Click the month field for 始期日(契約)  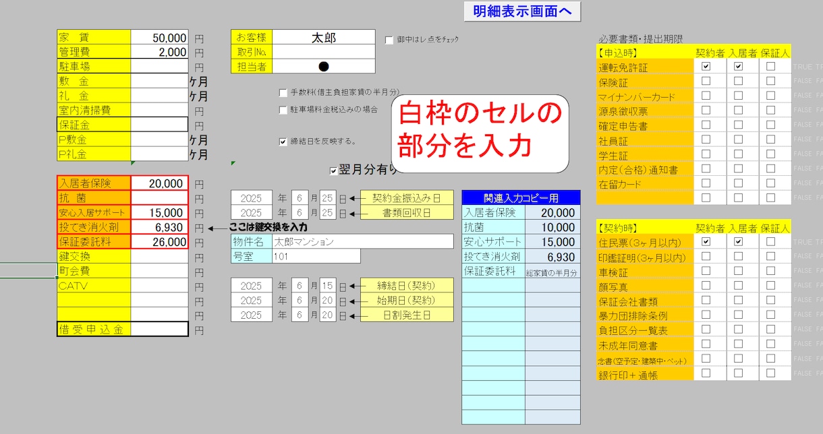(x=300, y=300)
